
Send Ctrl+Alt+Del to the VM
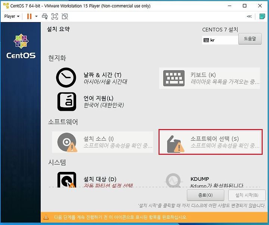tap(45, 16)
